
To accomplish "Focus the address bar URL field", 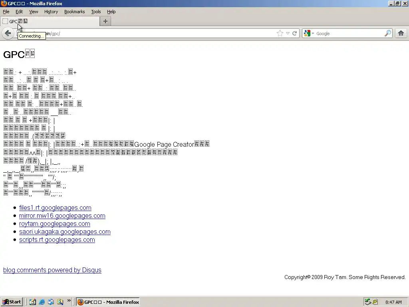I will click(x=157, y=34).
